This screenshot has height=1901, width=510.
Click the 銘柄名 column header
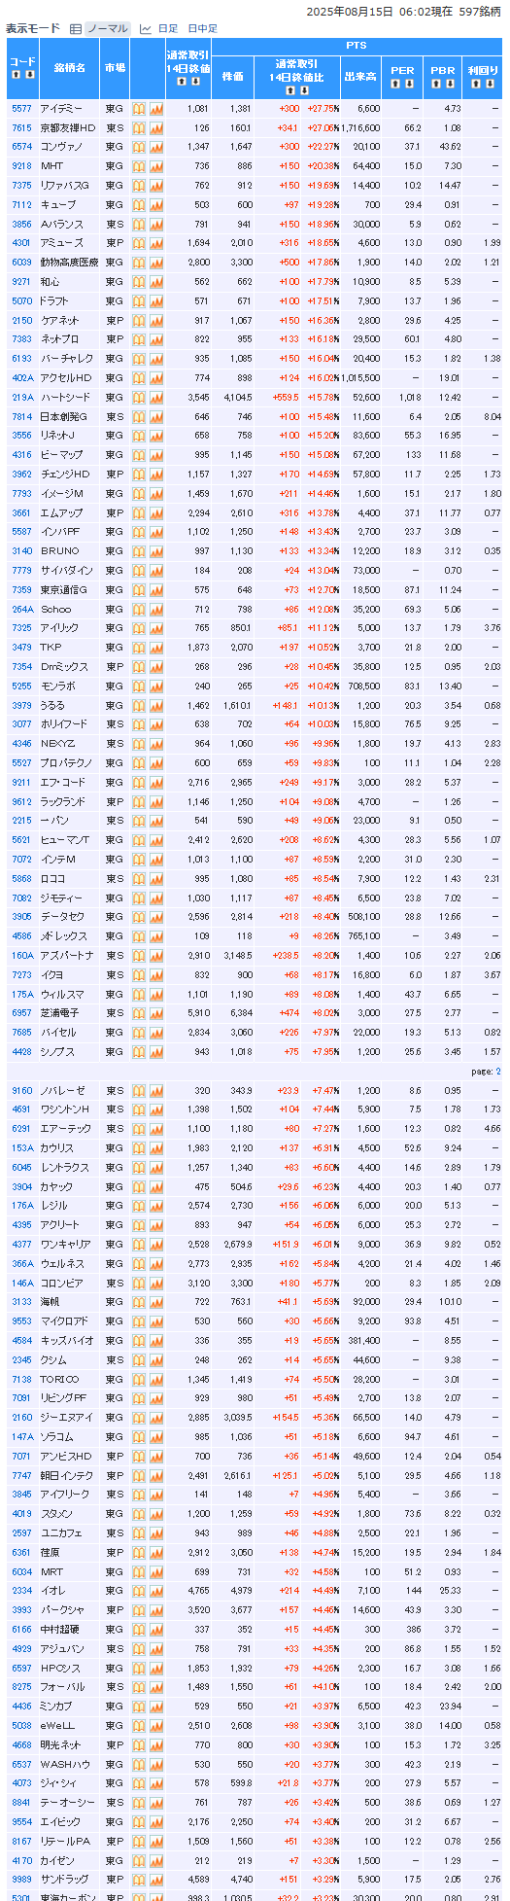69,68
